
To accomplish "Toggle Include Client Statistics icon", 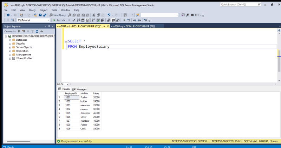I will [x=103, y=20].
